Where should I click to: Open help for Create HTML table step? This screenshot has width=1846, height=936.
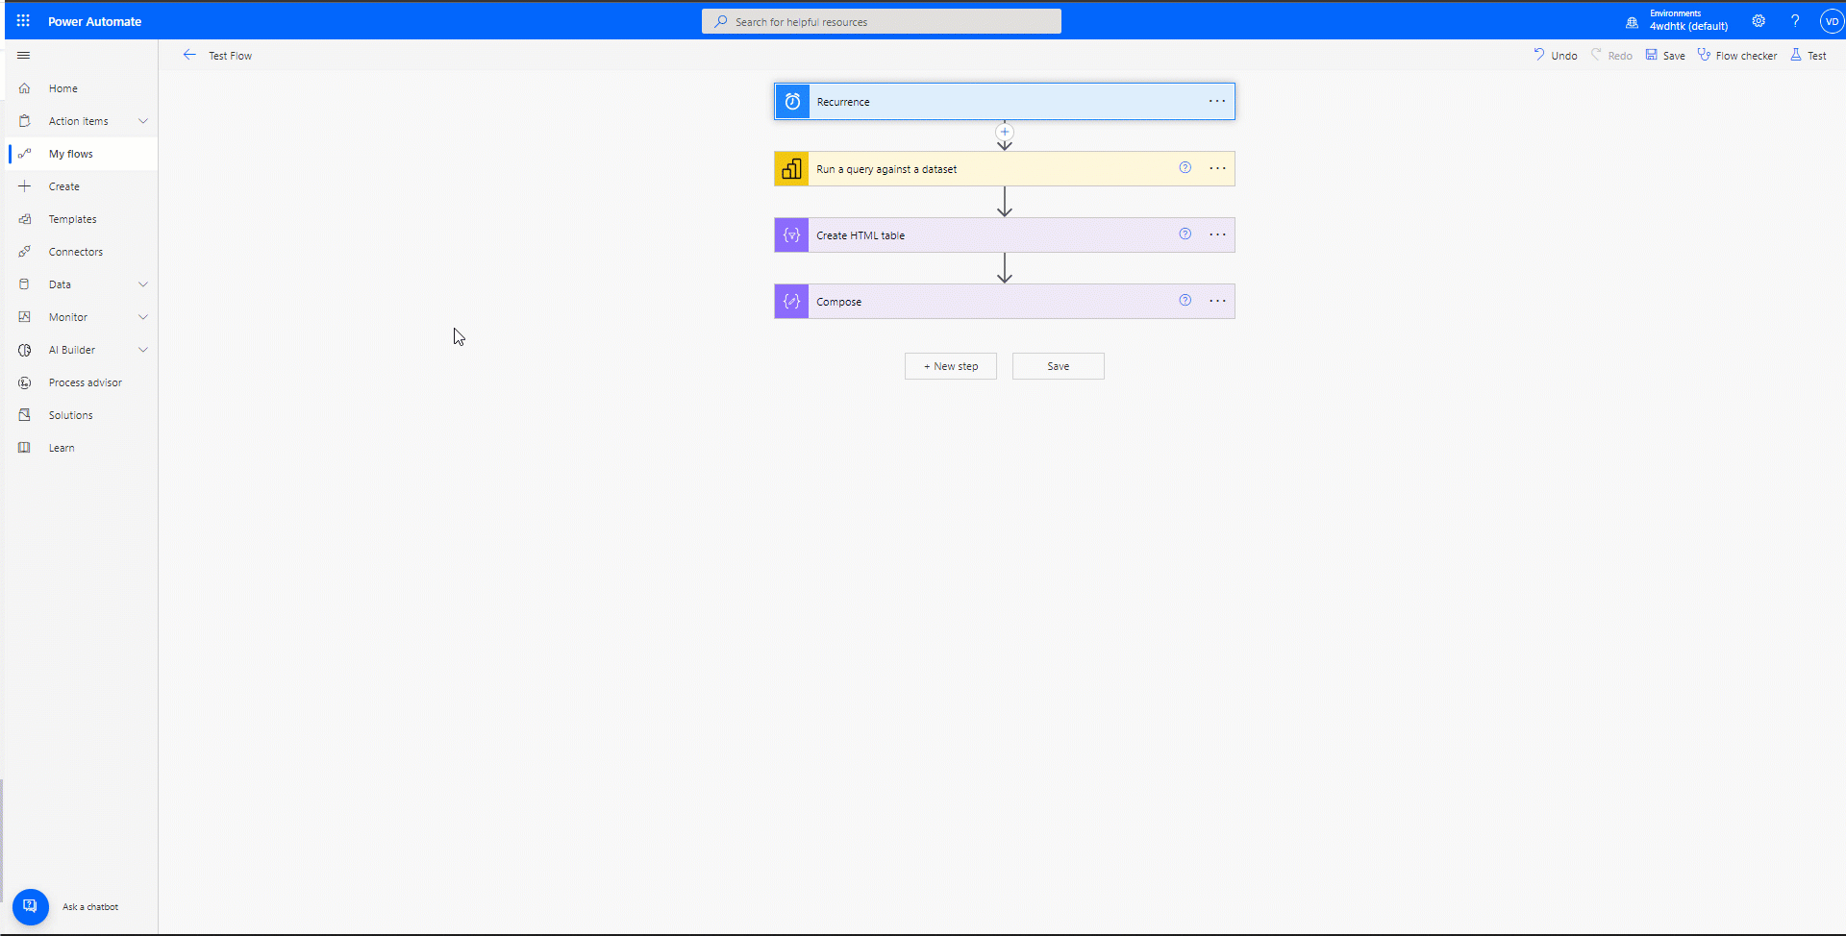click(x=1185, y=234)
